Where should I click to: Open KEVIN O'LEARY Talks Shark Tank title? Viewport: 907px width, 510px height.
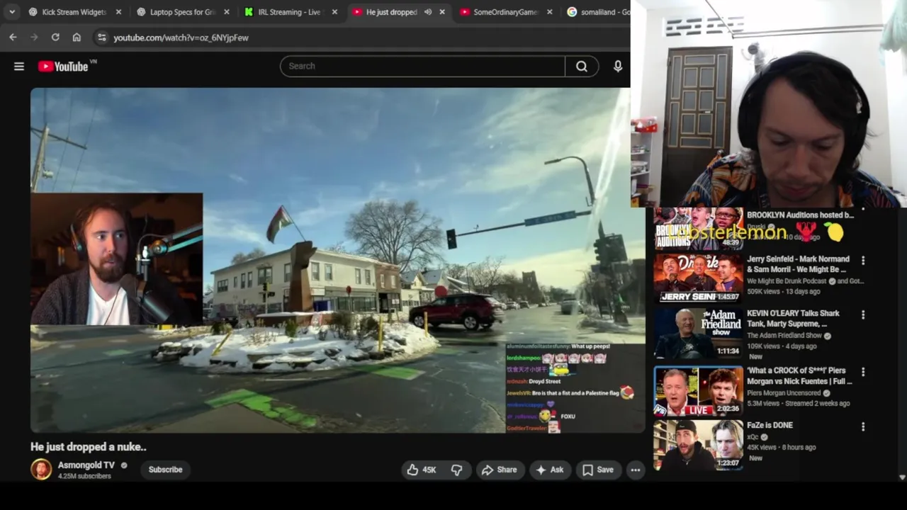click(794, 318)
